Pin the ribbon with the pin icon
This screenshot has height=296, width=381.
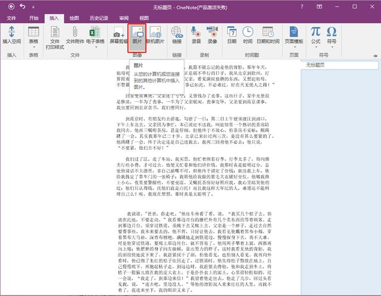pyautogui.click(x=376, y=56)
